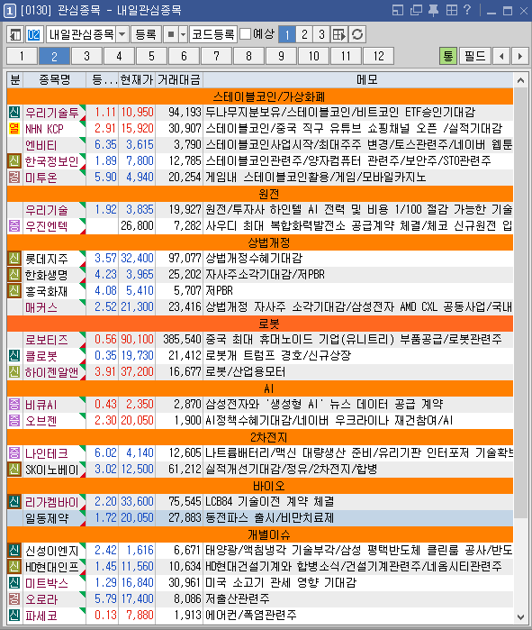Screen dimensions: 532x630
Task: Select group tab 12
Action: point(378,56)
